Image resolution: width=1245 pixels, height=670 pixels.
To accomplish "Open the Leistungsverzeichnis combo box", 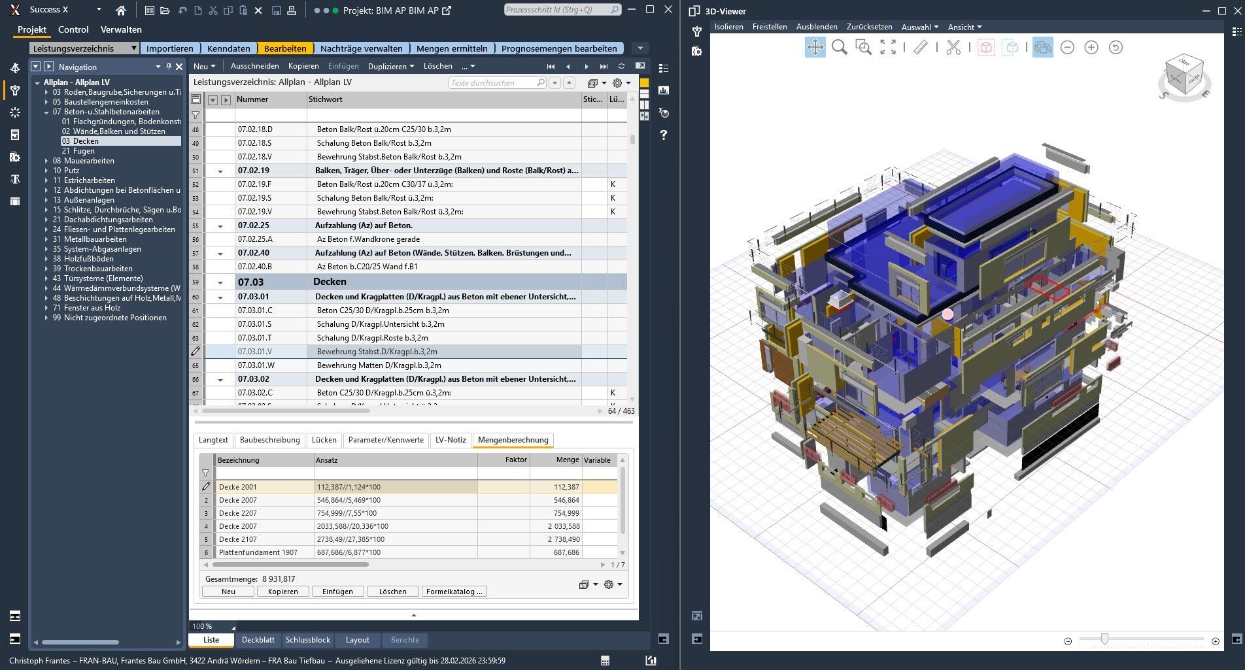I will pyautogui.click(x=84, y=48).
